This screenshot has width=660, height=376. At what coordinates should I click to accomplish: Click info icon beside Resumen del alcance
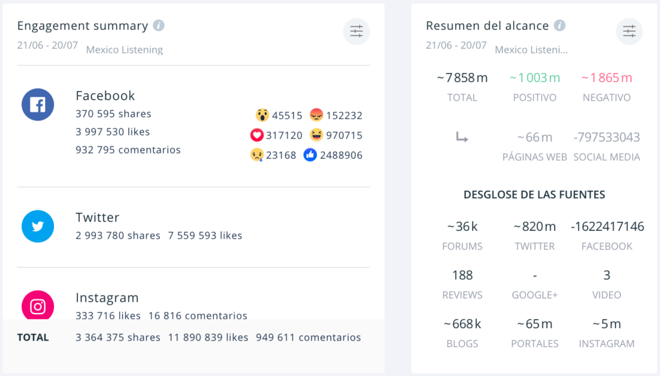[x=559, y=26]
